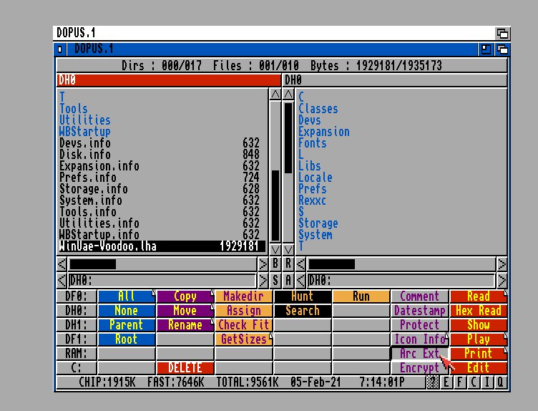Click the A button between panes

click(288, 280)
